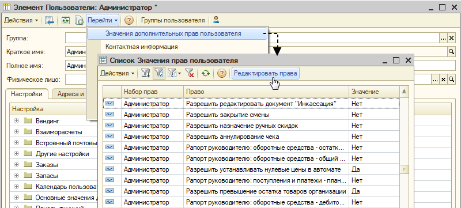Click the row icon for the "Инкассация" right
The image size is (461, 208).
point(109,103)
